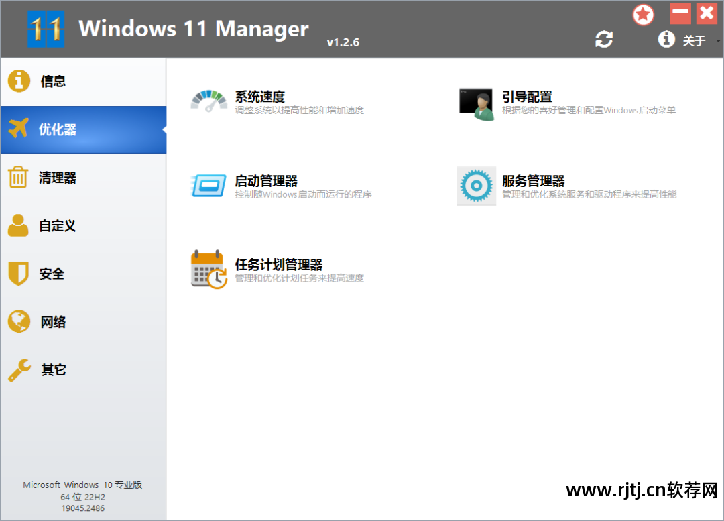Open the 安全 sidebar tab label
The height and width of the screenshot is (521, 724).
pyautogui.click(x=52, y=274)
